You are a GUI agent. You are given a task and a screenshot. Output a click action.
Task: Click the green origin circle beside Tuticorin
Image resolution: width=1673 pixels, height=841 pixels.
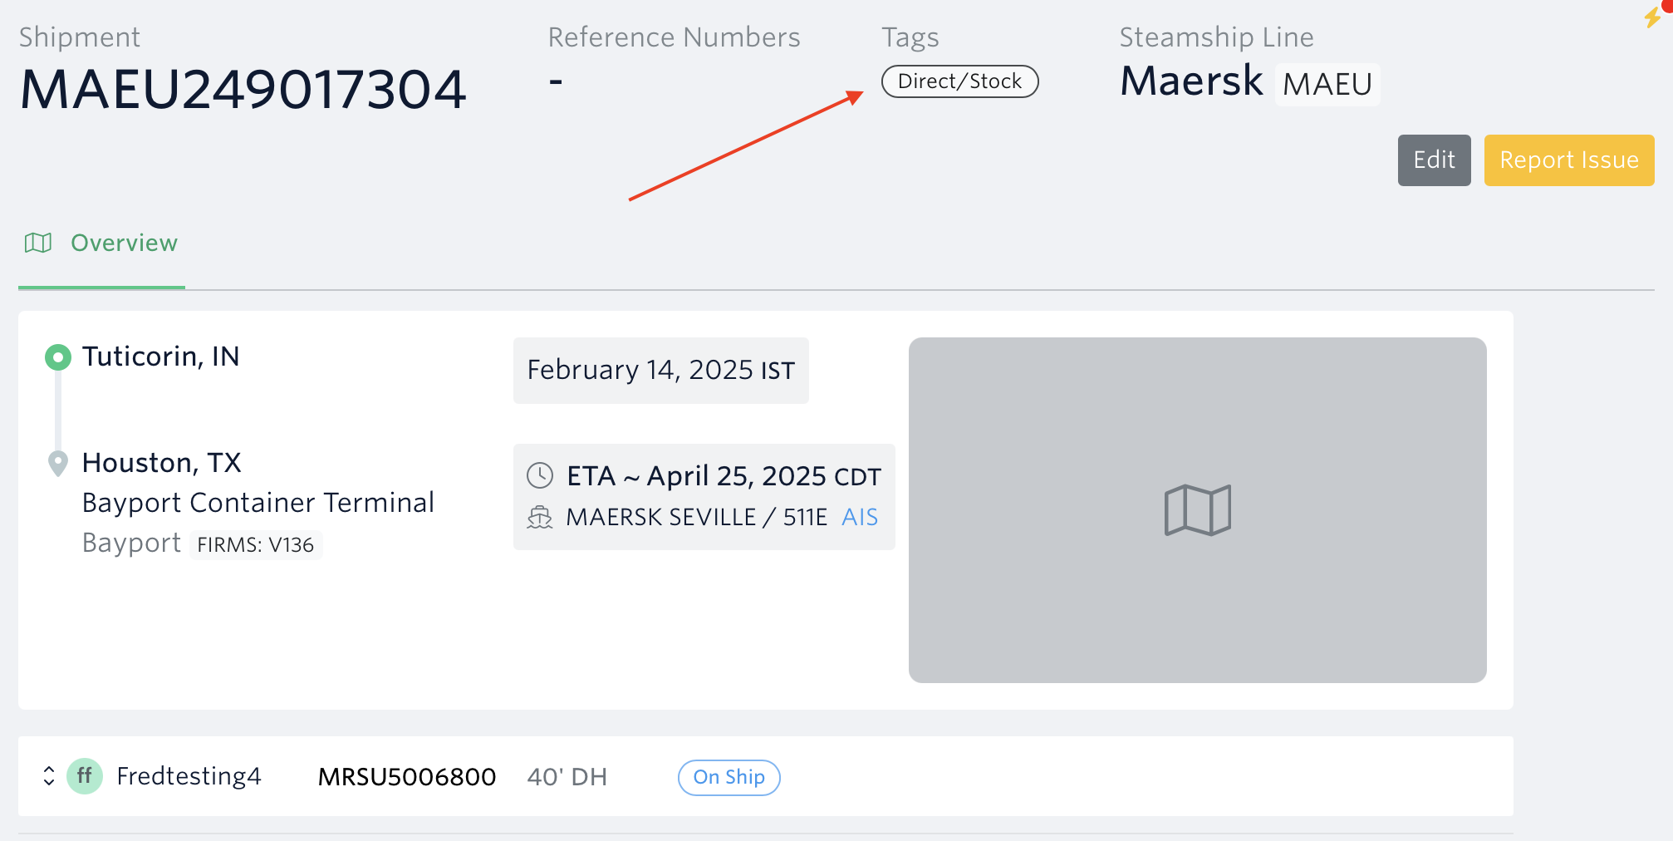pyautogui.click(x=57, y=357)
